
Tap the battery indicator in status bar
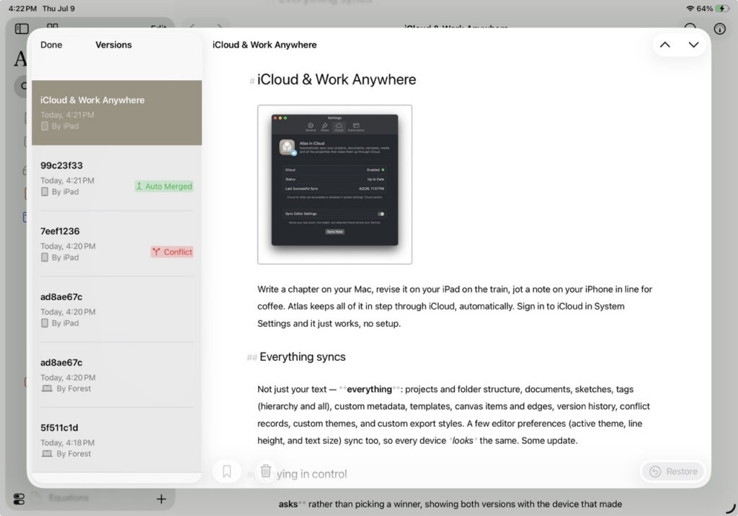pos(722,9)
